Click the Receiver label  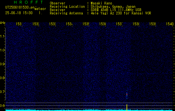pos(58,10)
